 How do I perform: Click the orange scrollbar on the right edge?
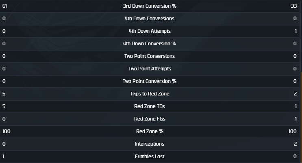pyautogui.click(x=301, y=117)
